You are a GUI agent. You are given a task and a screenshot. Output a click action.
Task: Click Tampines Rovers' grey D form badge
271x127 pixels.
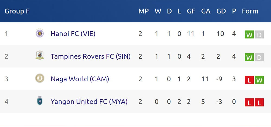(x=259, y=58)
